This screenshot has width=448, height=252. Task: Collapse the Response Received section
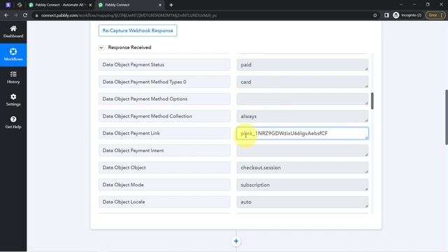101,48
